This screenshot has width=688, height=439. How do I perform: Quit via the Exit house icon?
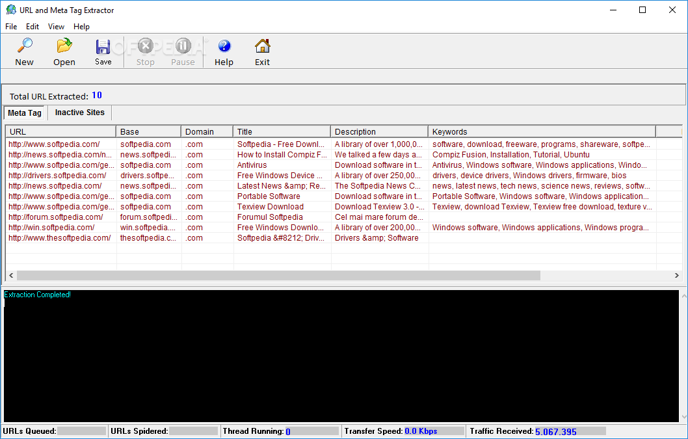pos(262,46)
